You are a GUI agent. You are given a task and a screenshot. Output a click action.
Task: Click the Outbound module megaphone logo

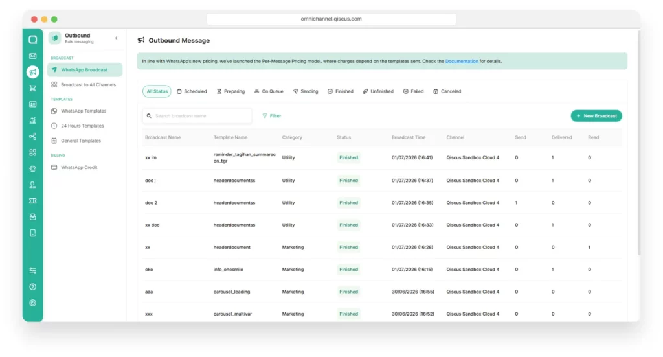[54, 38]
